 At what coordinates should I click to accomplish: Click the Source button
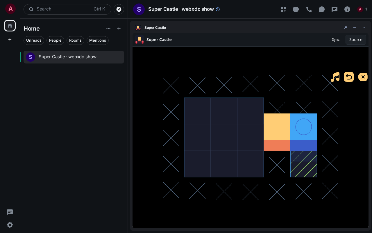(x=356, y=40)
